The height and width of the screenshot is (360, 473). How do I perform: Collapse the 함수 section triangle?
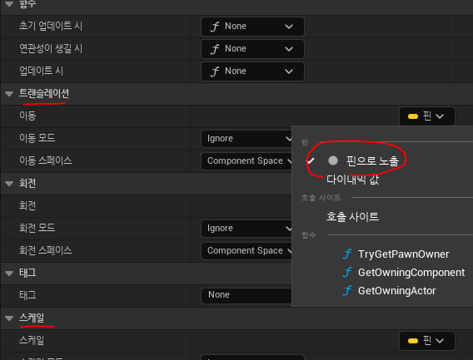point(9,4)
